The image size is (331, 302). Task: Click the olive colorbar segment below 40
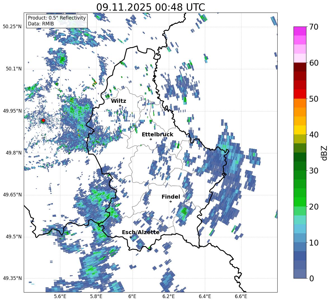(300, 139)
